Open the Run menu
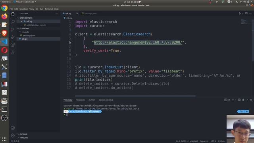 coord(41,9)
